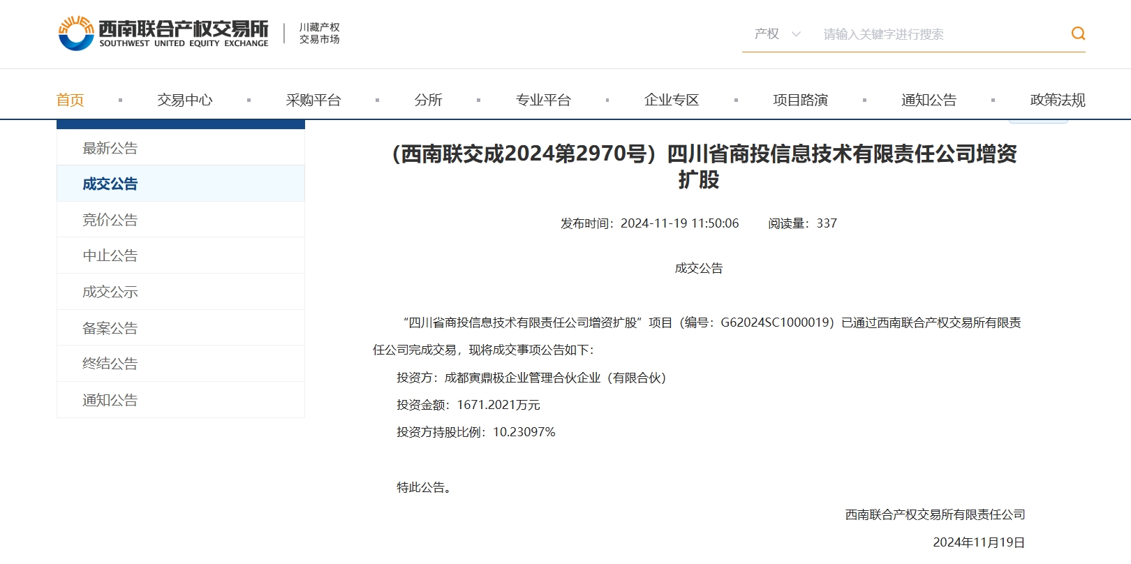
Task: Select 终结公告 in the sidebar
Action: [x=181, y=364]
